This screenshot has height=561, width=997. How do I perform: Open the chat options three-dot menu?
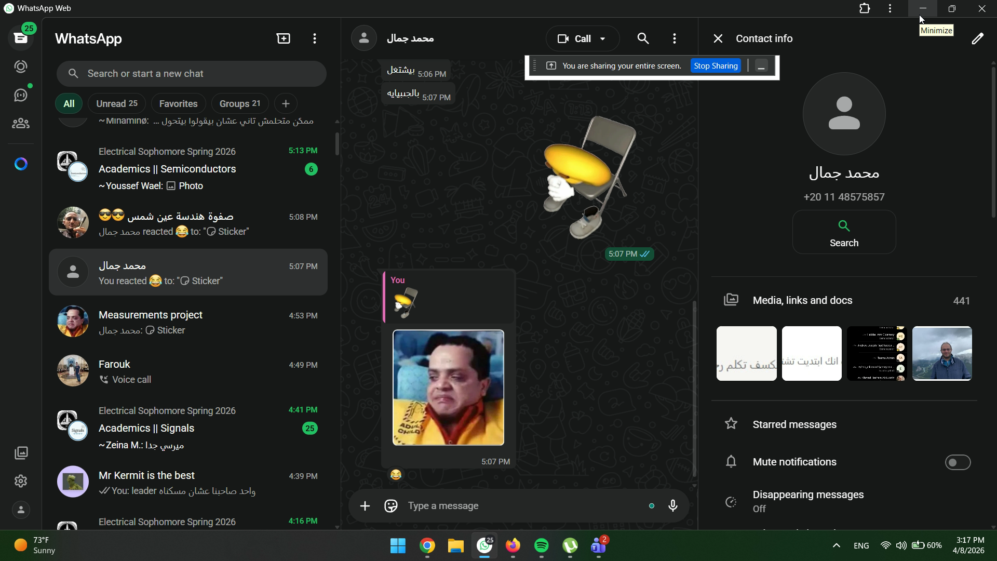click(675, 39)
